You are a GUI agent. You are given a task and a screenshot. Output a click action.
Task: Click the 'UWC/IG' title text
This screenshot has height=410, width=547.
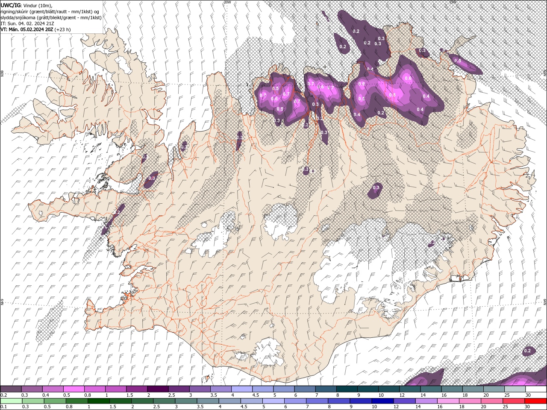pos(10,5)
